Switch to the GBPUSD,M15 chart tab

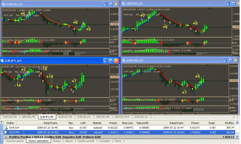pos(122,117)
